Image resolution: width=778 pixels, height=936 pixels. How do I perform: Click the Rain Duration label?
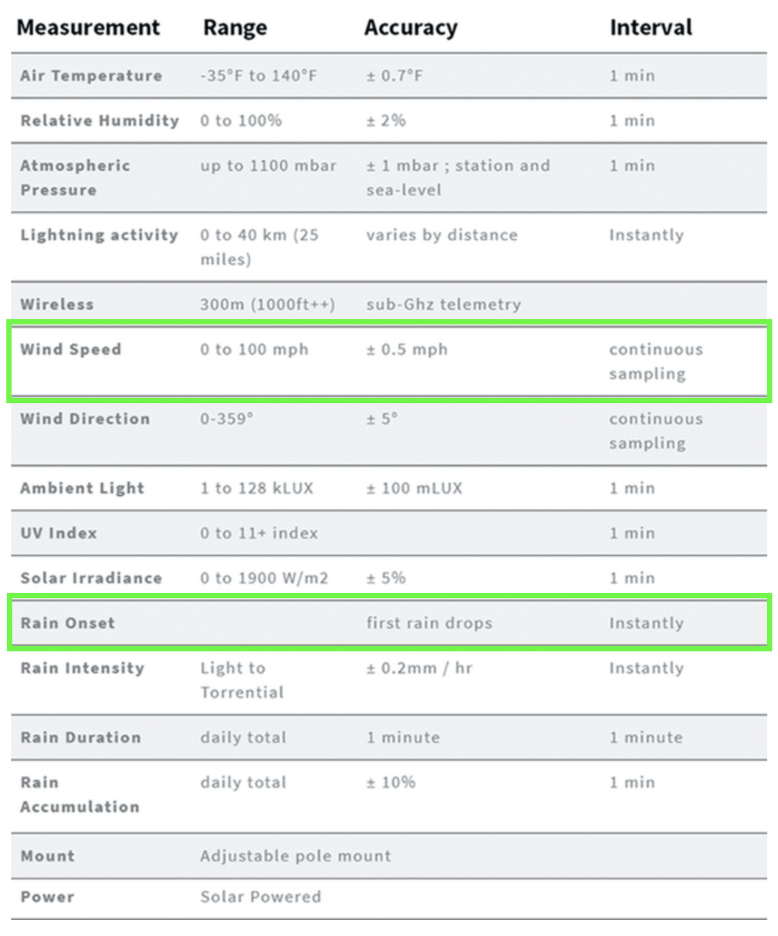point(80,737)
